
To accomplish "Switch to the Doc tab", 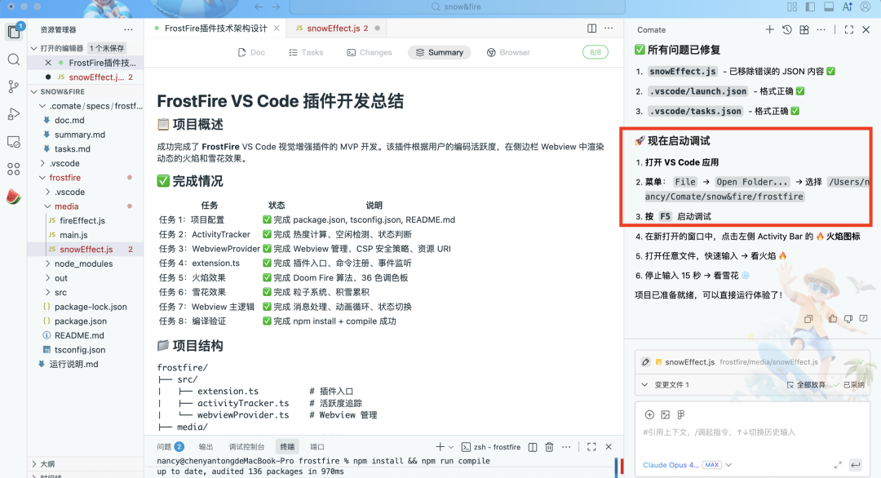I will click(x=251, y=52).
